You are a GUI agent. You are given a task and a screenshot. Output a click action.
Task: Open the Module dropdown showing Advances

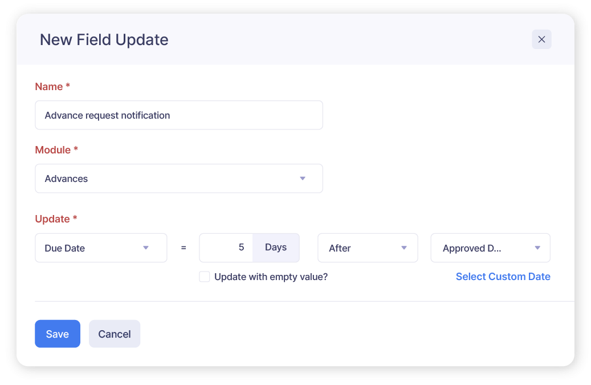(179, 179)
